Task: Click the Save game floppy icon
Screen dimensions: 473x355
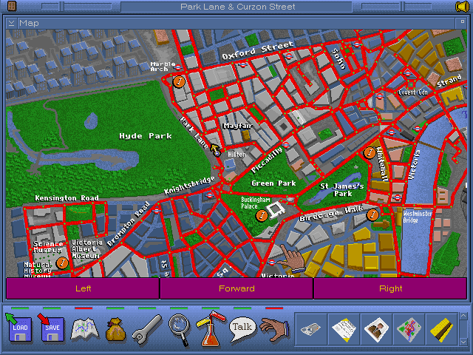Action: 51,327
